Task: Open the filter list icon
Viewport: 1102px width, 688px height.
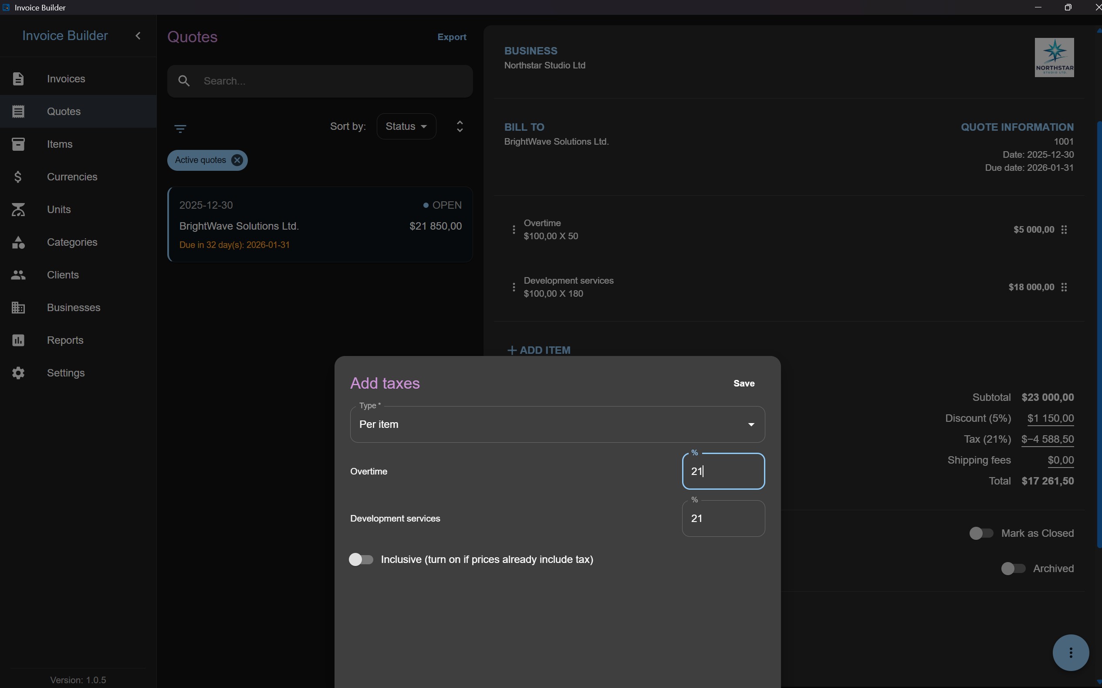Action: point(180,129)
